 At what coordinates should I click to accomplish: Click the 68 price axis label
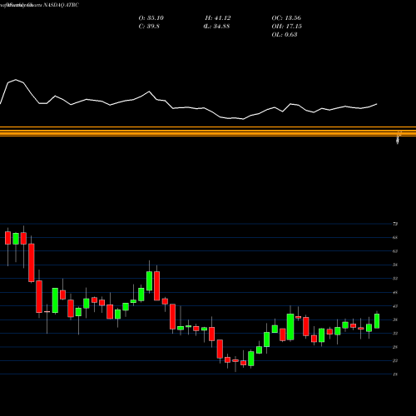pos(395,237)
